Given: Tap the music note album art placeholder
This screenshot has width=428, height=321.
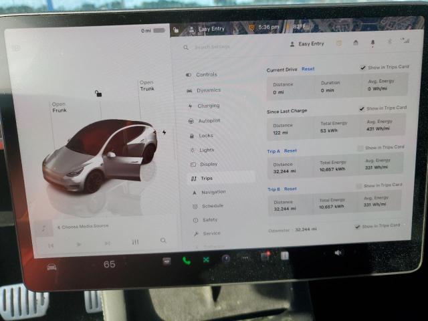Looking at the screenshot, I should (x=44, y=228).
